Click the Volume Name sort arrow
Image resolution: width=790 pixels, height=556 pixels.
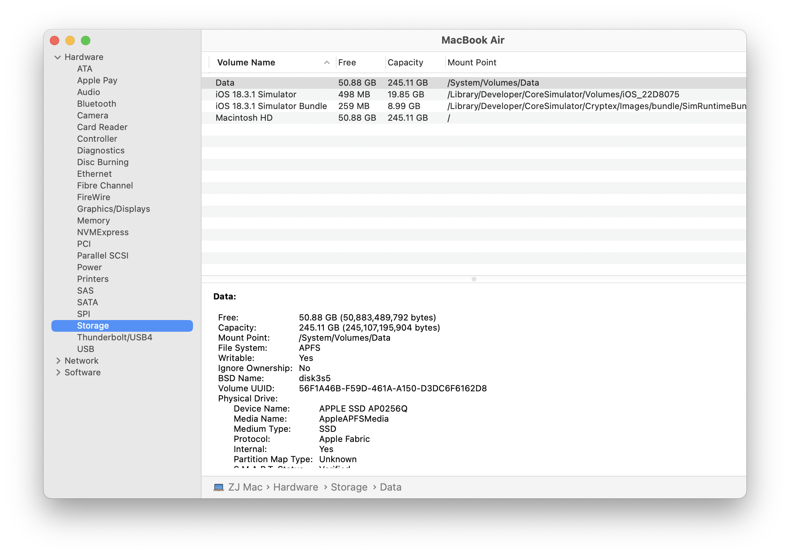[x=327, y=63]
